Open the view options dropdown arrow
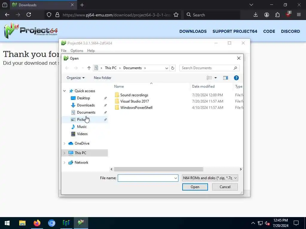 pyautogui.click(x=216, y=78)
